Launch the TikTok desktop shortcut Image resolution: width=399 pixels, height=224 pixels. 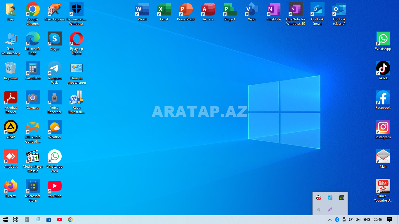click(x=383, y=71)
